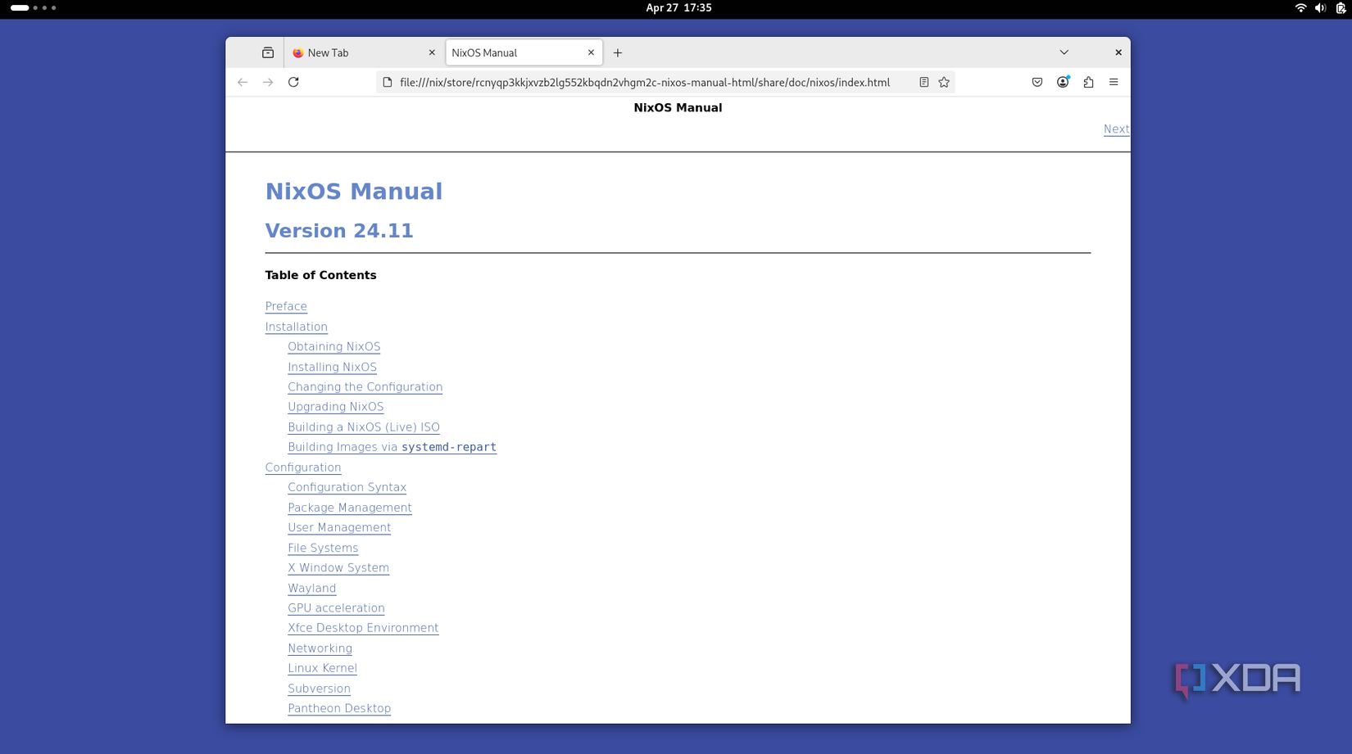Click the Wi-Fi status icon
The image size is (1352, 754).
pyautogui.click(x=1300, y=7)
